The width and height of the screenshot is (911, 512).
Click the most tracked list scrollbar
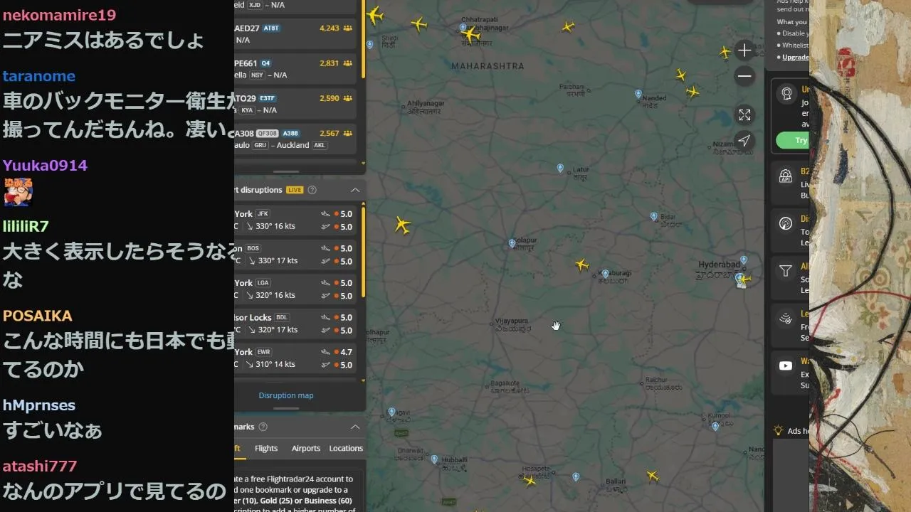[363, 39]
